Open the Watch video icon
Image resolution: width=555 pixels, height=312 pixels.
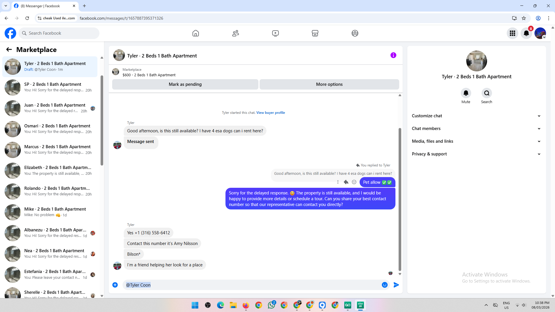click(275, 33)
